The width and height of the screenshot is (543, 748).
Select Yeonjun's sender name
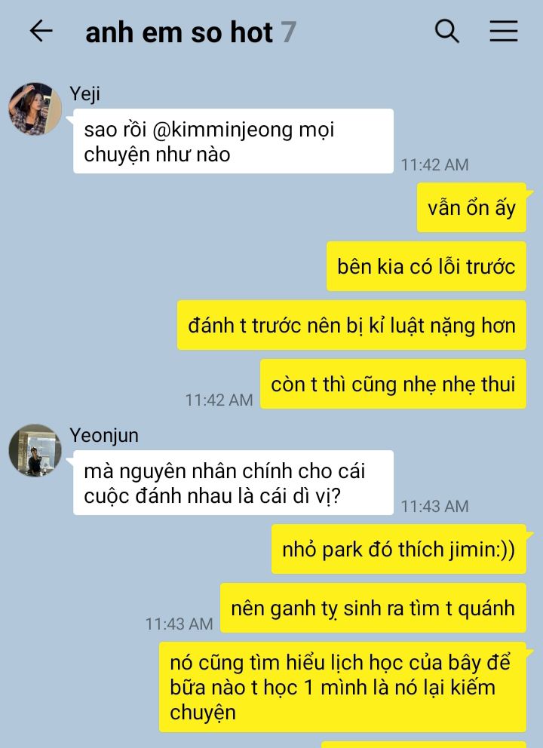[104, 436]
